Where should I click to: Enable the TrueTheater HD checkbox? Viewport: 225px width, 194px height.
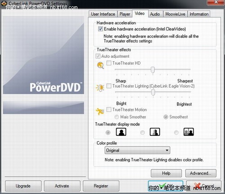[x=109, y=63]
